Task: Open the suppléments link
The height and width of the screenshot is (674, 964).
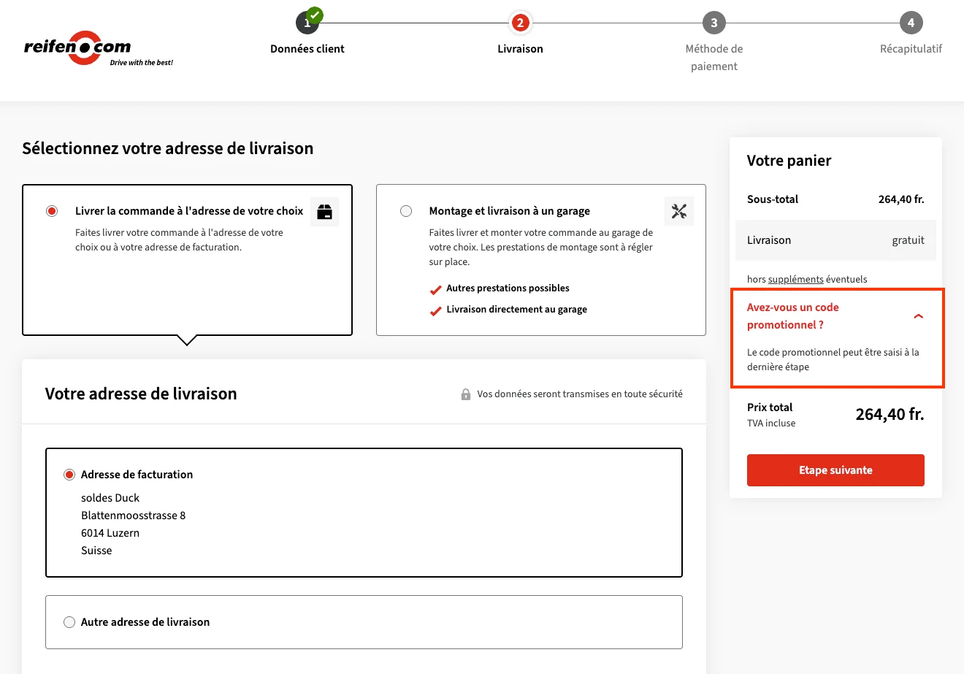Action: pyautogui.click(x=796, y=279)
